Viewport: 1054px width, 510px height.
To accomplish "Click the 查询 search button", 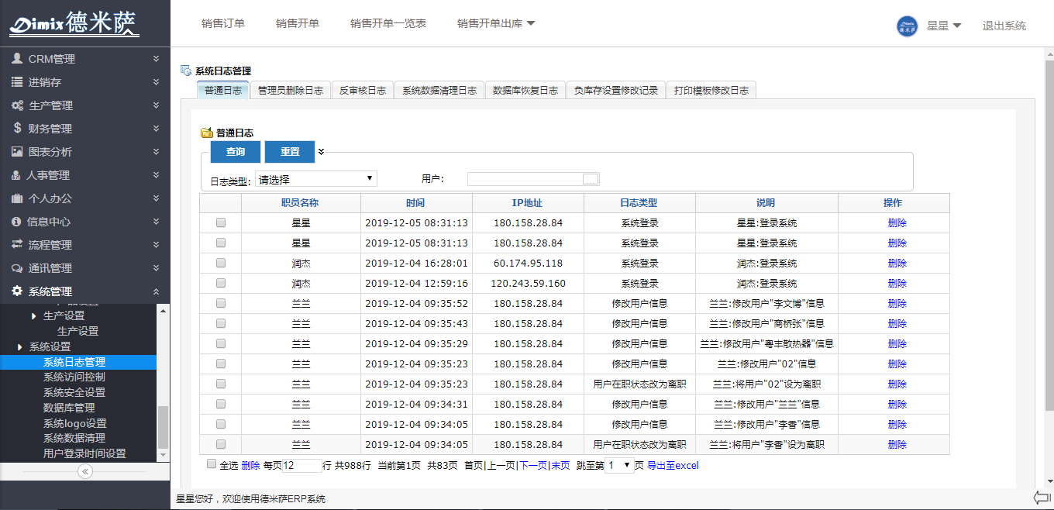I will coord(236,152).
